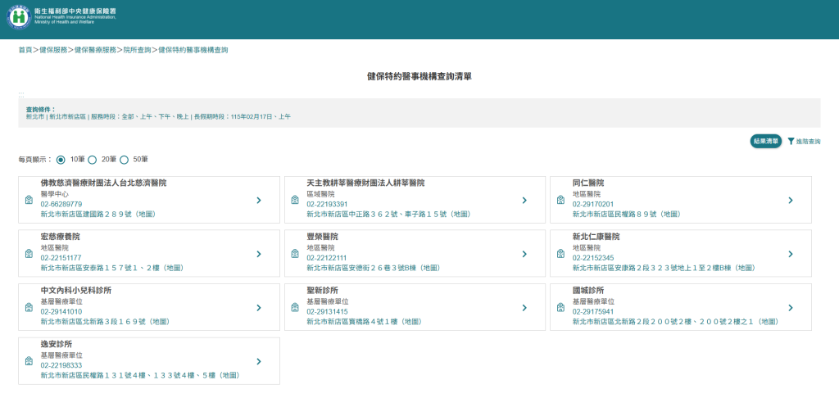839x398 pixels.
Task: Open 宏慈療養院 name heading
Action: click(x=60, y=237)
